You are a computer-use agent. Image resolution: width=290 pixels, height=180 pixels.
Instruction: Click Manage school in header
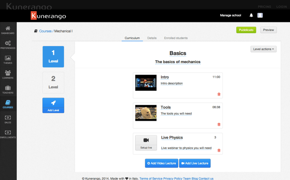(x=231, y=15)
